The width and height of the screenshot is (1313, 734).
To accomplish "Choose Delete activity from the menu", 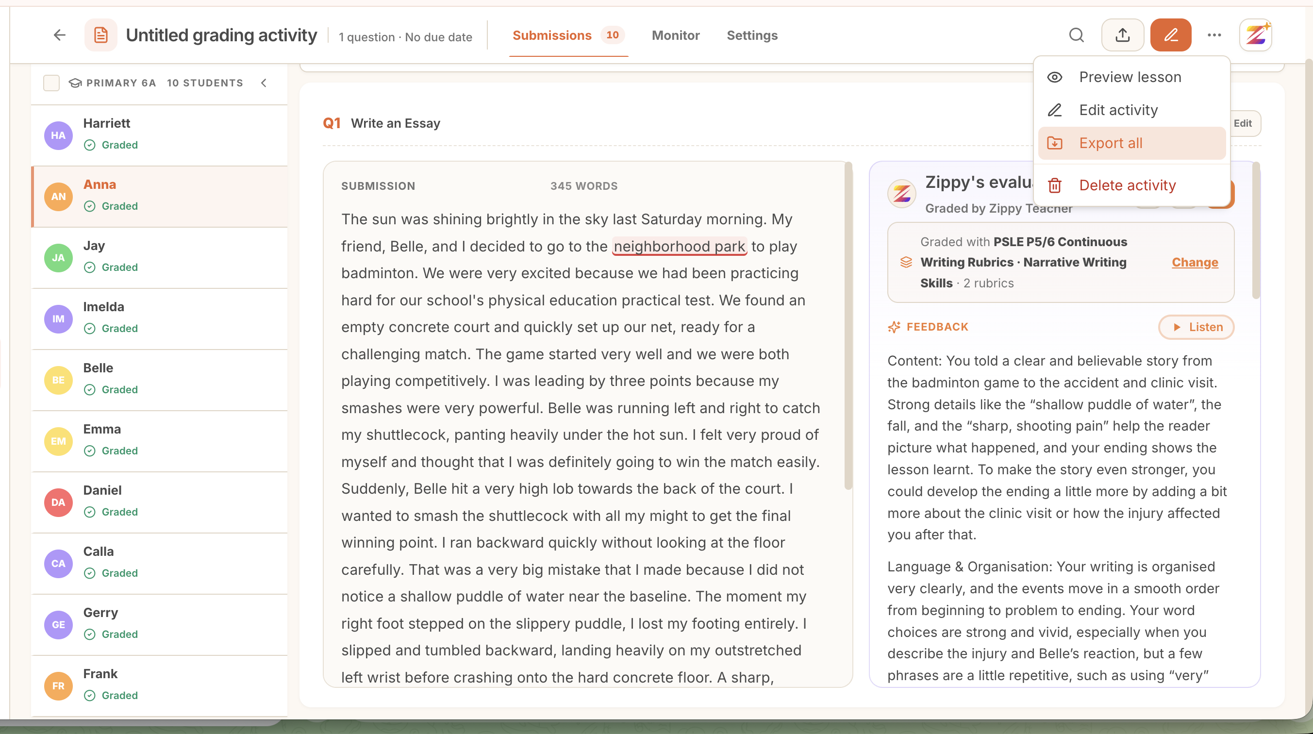I will [x=1131, y=185].
